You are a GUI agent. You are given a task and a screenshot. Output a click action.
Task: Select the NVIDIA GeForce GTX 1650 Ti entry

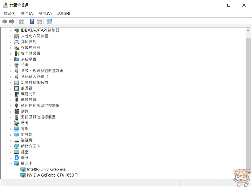click(52, 175)
